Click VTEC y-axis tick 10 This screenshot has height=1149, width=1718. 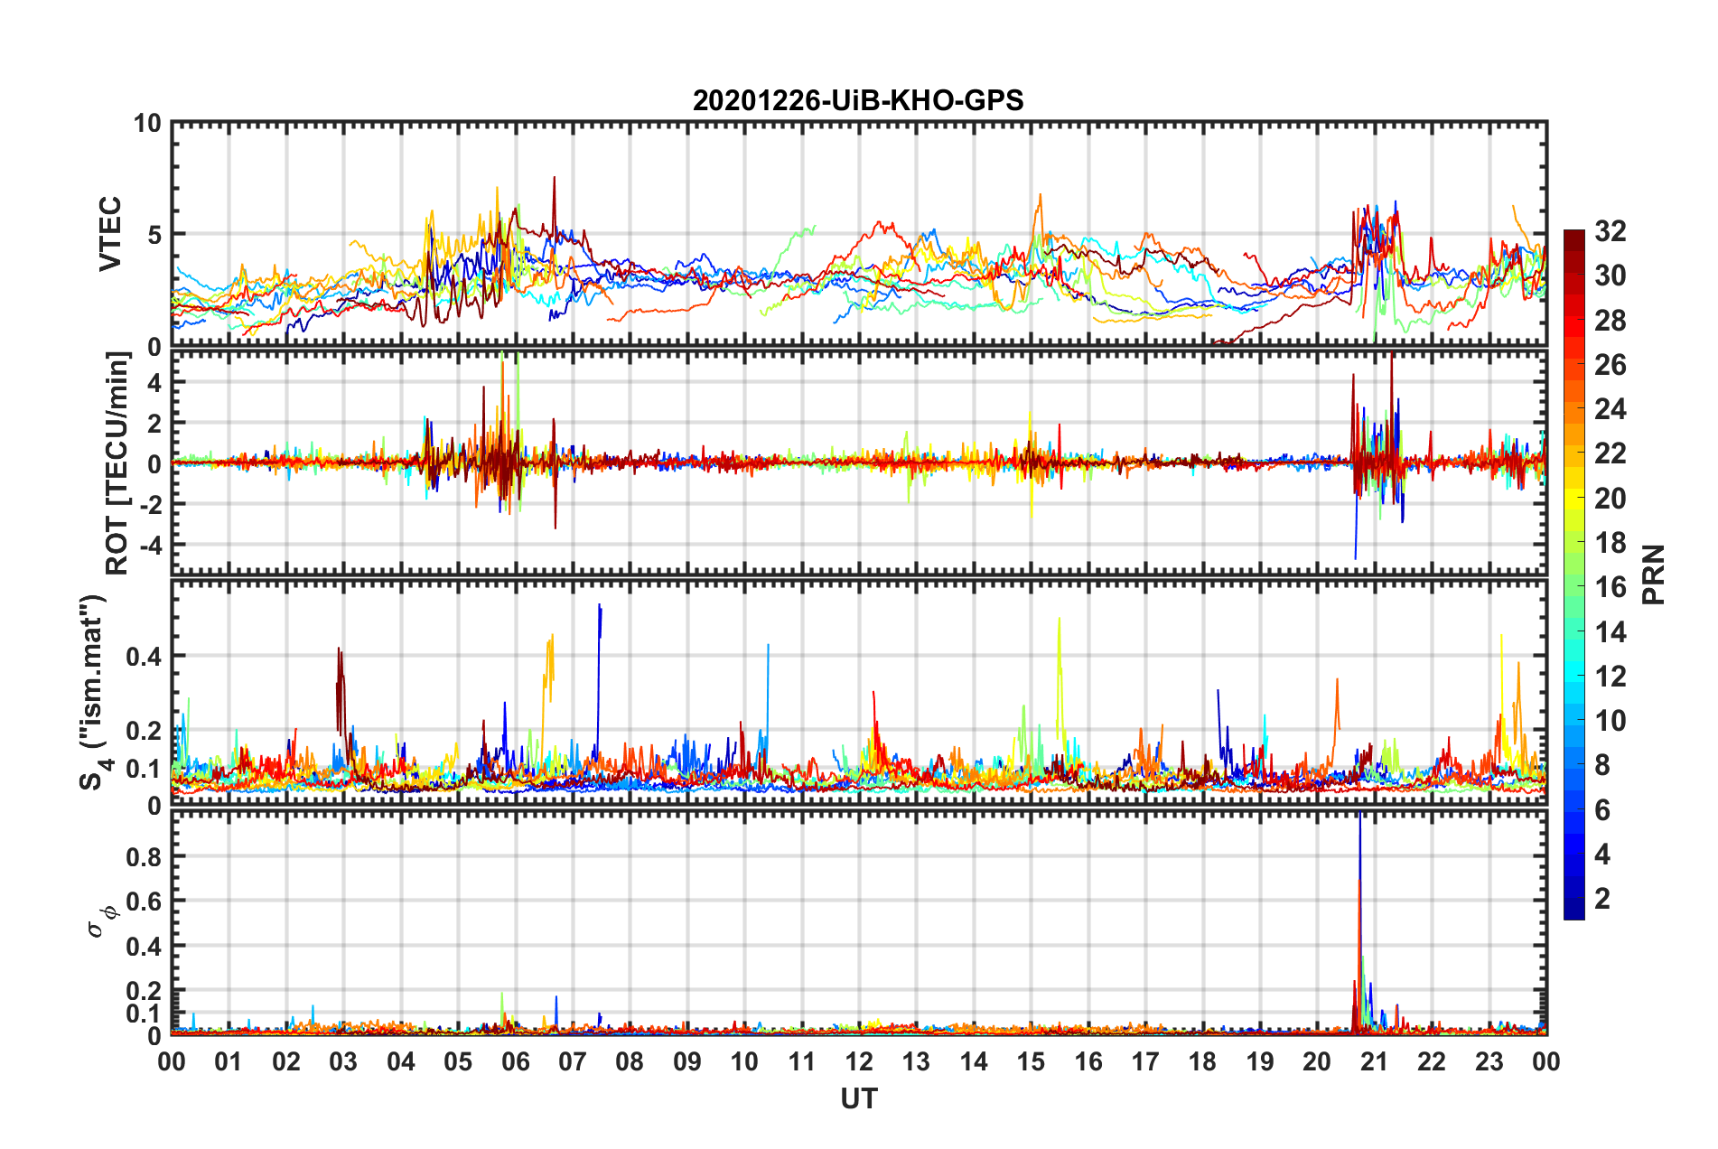[x=147, y=123]
